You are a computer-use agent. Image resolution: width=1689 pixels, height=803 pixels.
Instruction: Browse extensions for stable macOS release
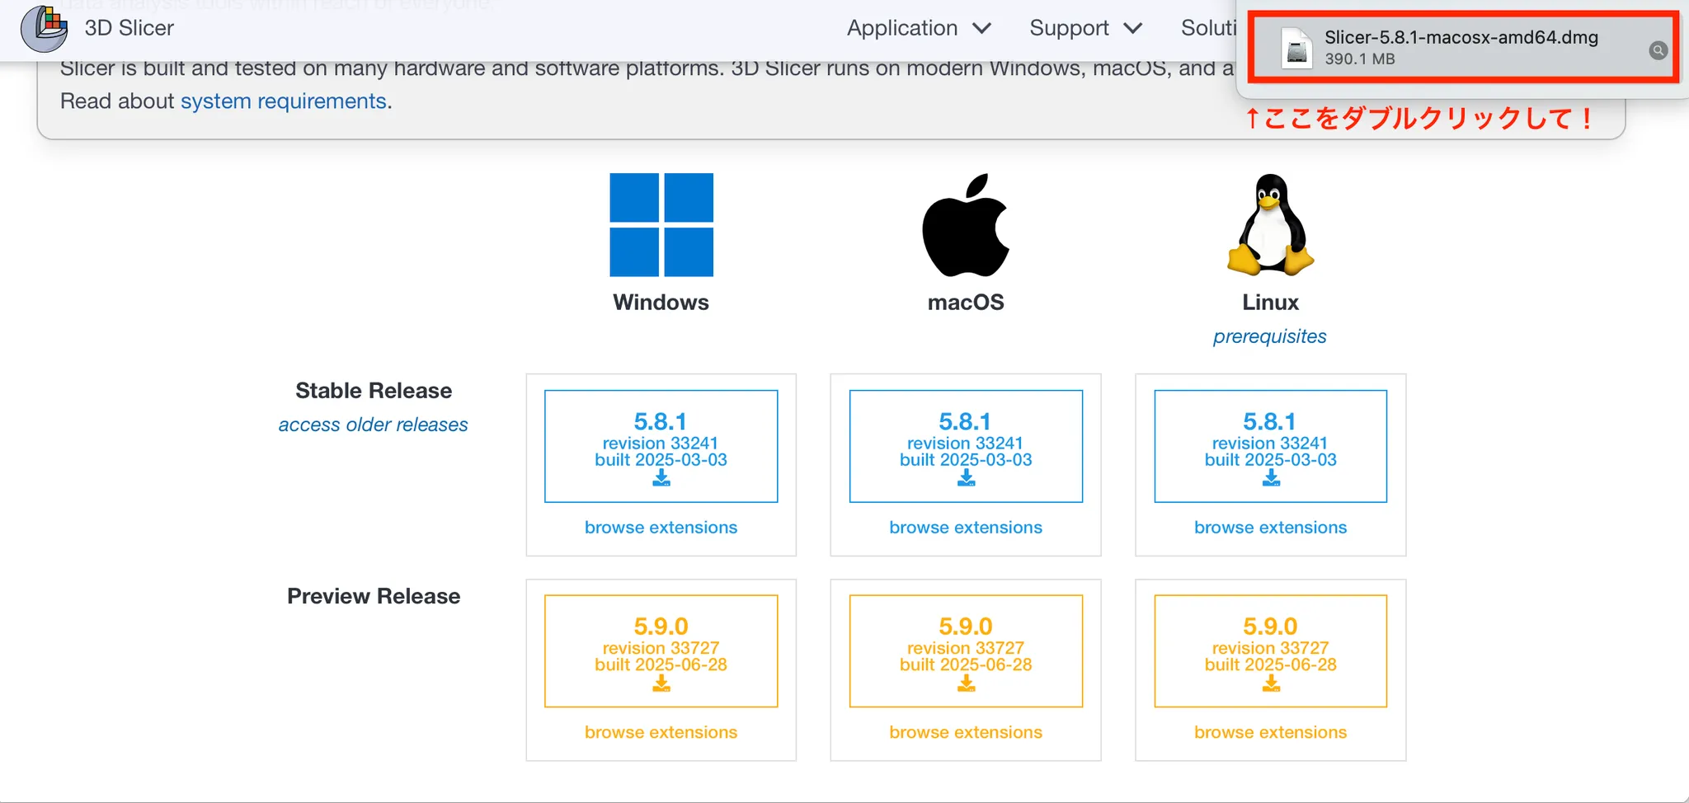(x=966, y=528)
